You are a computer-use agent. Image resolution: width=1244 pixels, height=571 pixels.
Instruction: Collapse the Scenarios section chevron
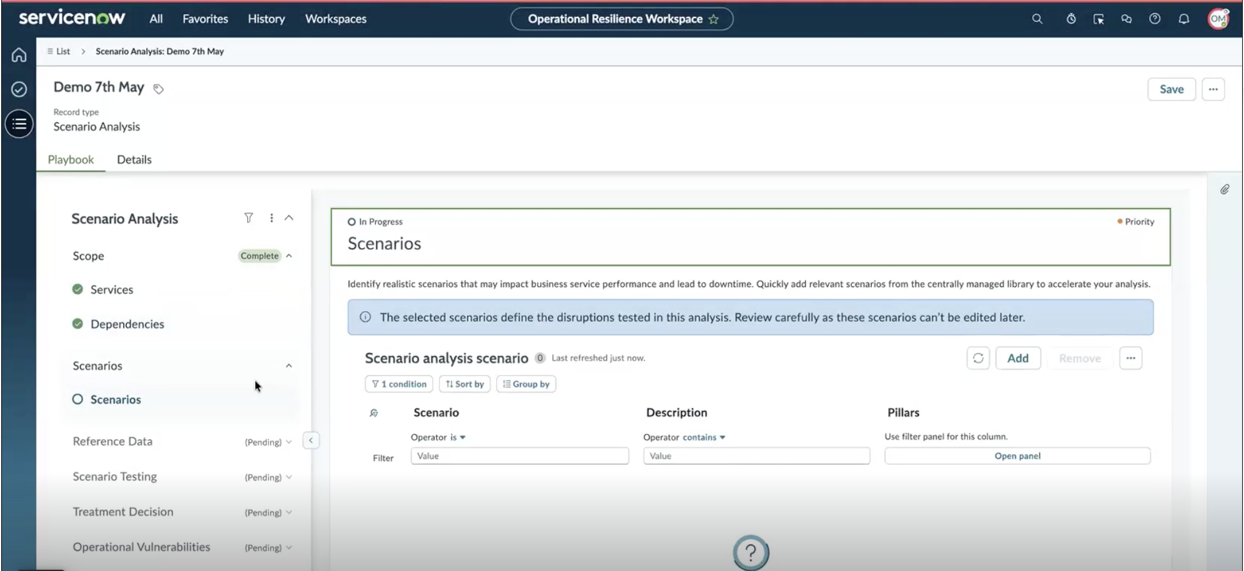[x=289, y=365]
